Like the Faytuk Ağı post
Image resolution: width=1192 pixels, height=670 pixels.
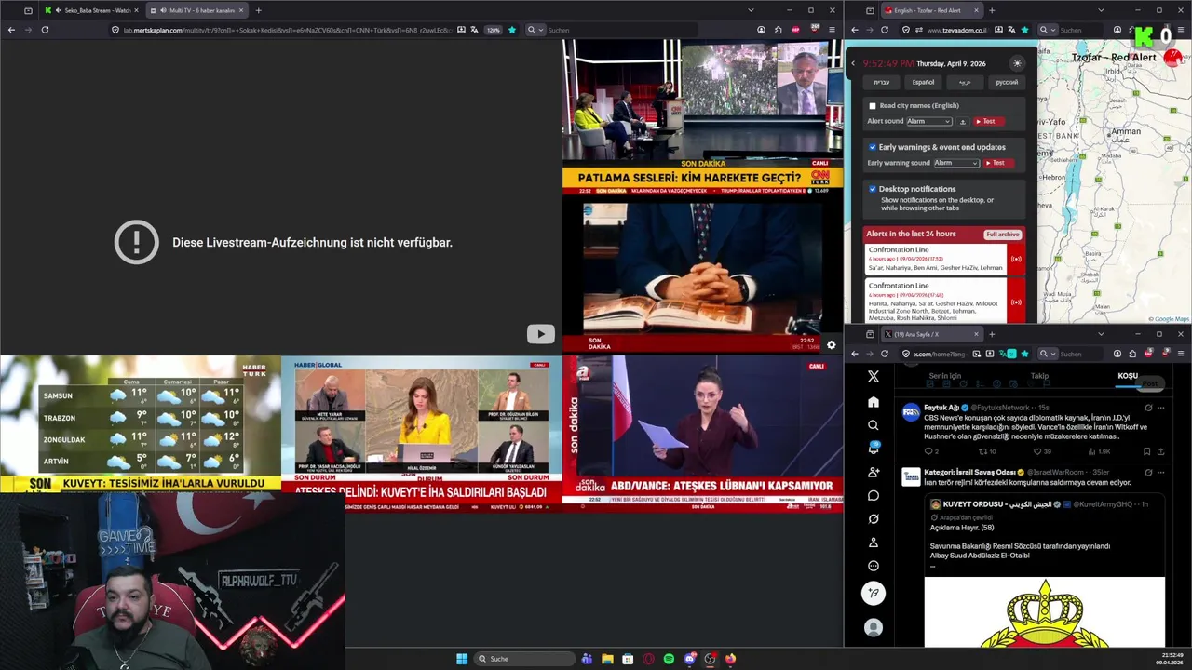[x=1038, y=451]
